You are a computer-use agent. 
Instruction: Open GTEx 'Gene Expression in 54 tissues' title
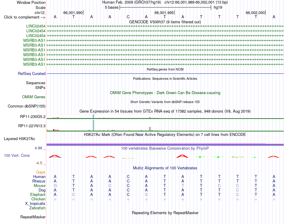pos(165,111)
